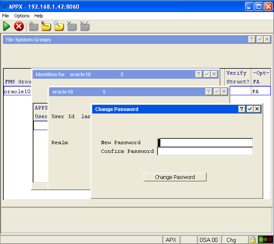Click the traffic light status indicator

(265, 239)
